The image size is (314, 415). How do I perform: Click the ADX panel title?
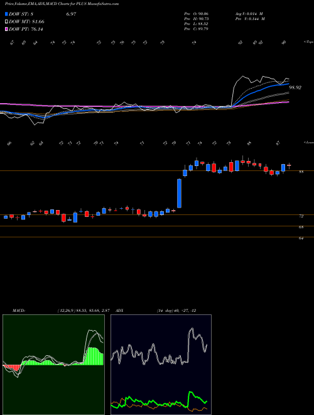click(x=120, y=311)
